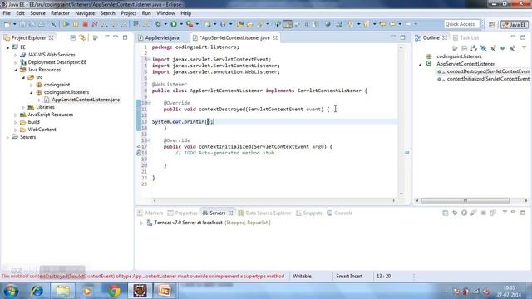Click the New file wizard icon in toolbar
The height and width of the screenshot is (299, 532).
pyautogui.click(x=7, y=24)
